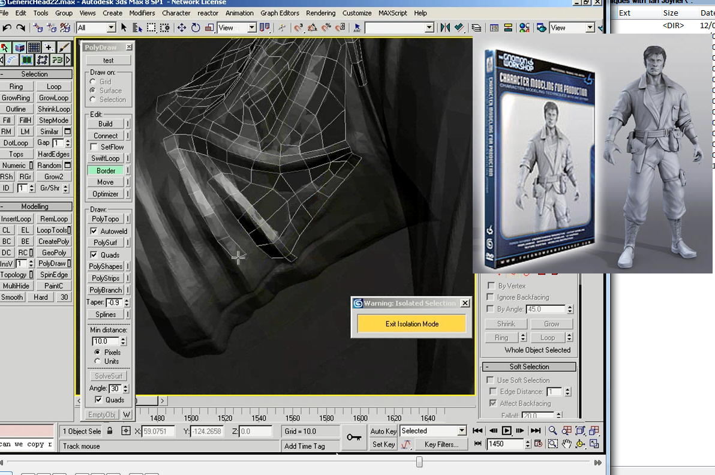The image size is (715, 475).
Task: Activate the Select and Rotate tool
Action: 195,28
